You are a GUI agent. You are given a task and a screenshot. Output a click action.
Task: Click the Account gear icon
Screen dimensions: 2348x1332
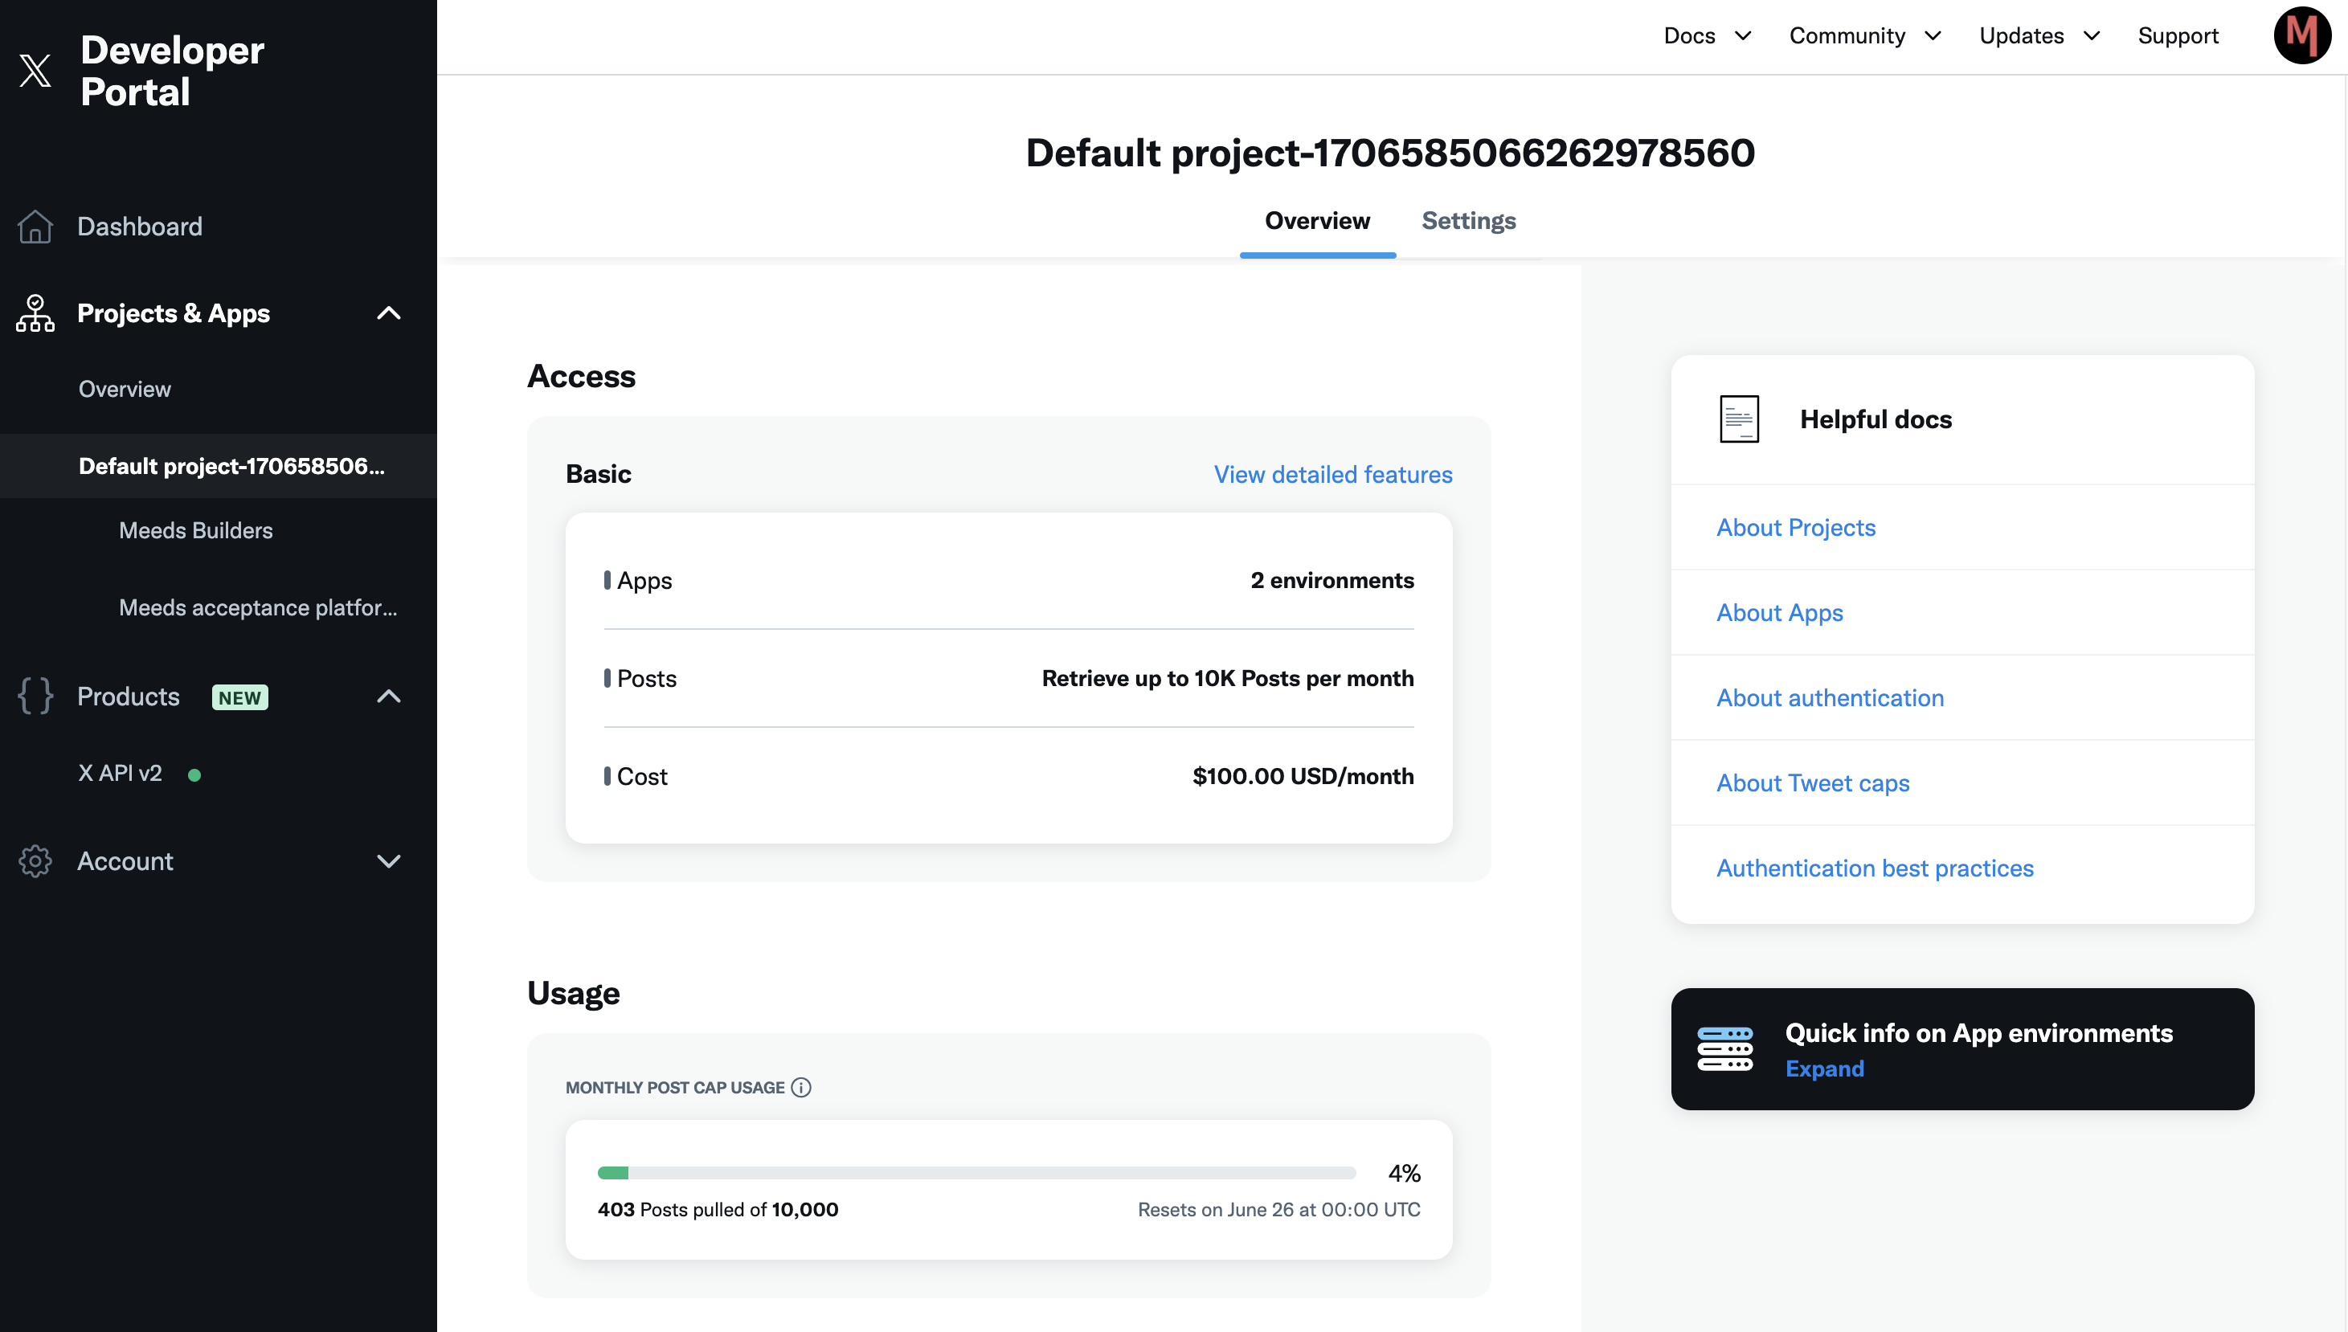[35, 861]
